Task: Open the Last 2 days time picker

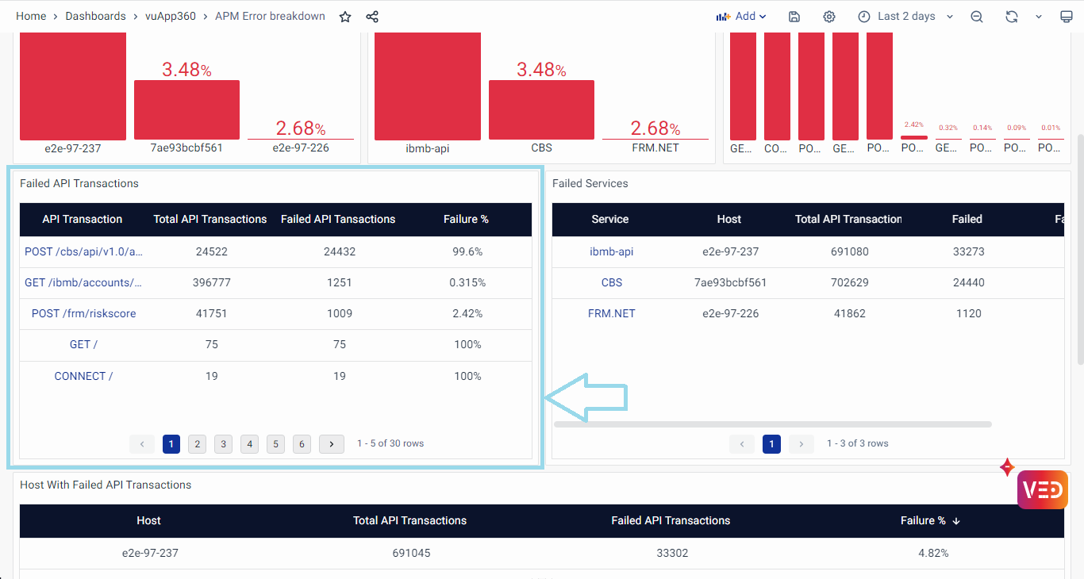Action: (905, 17)
